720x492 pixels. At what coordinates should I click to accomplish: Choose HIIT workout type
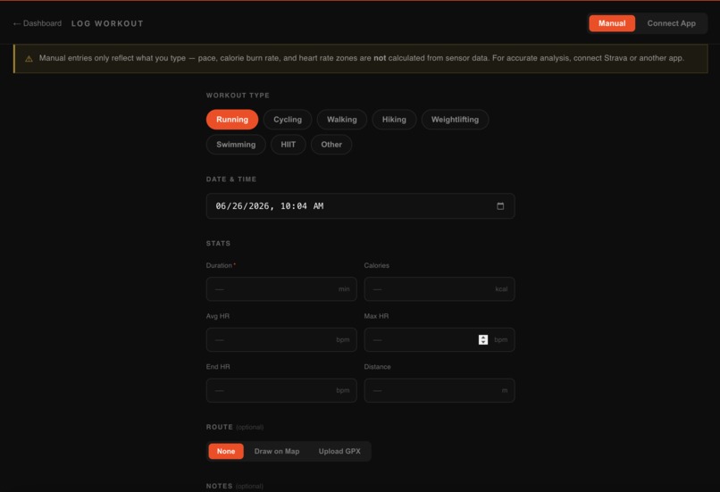click(x=288, y=145)
